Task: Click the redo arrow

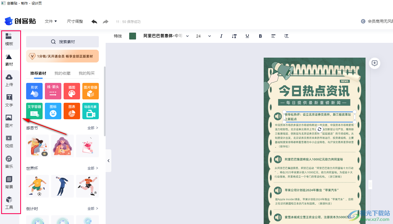Action: 106,22
